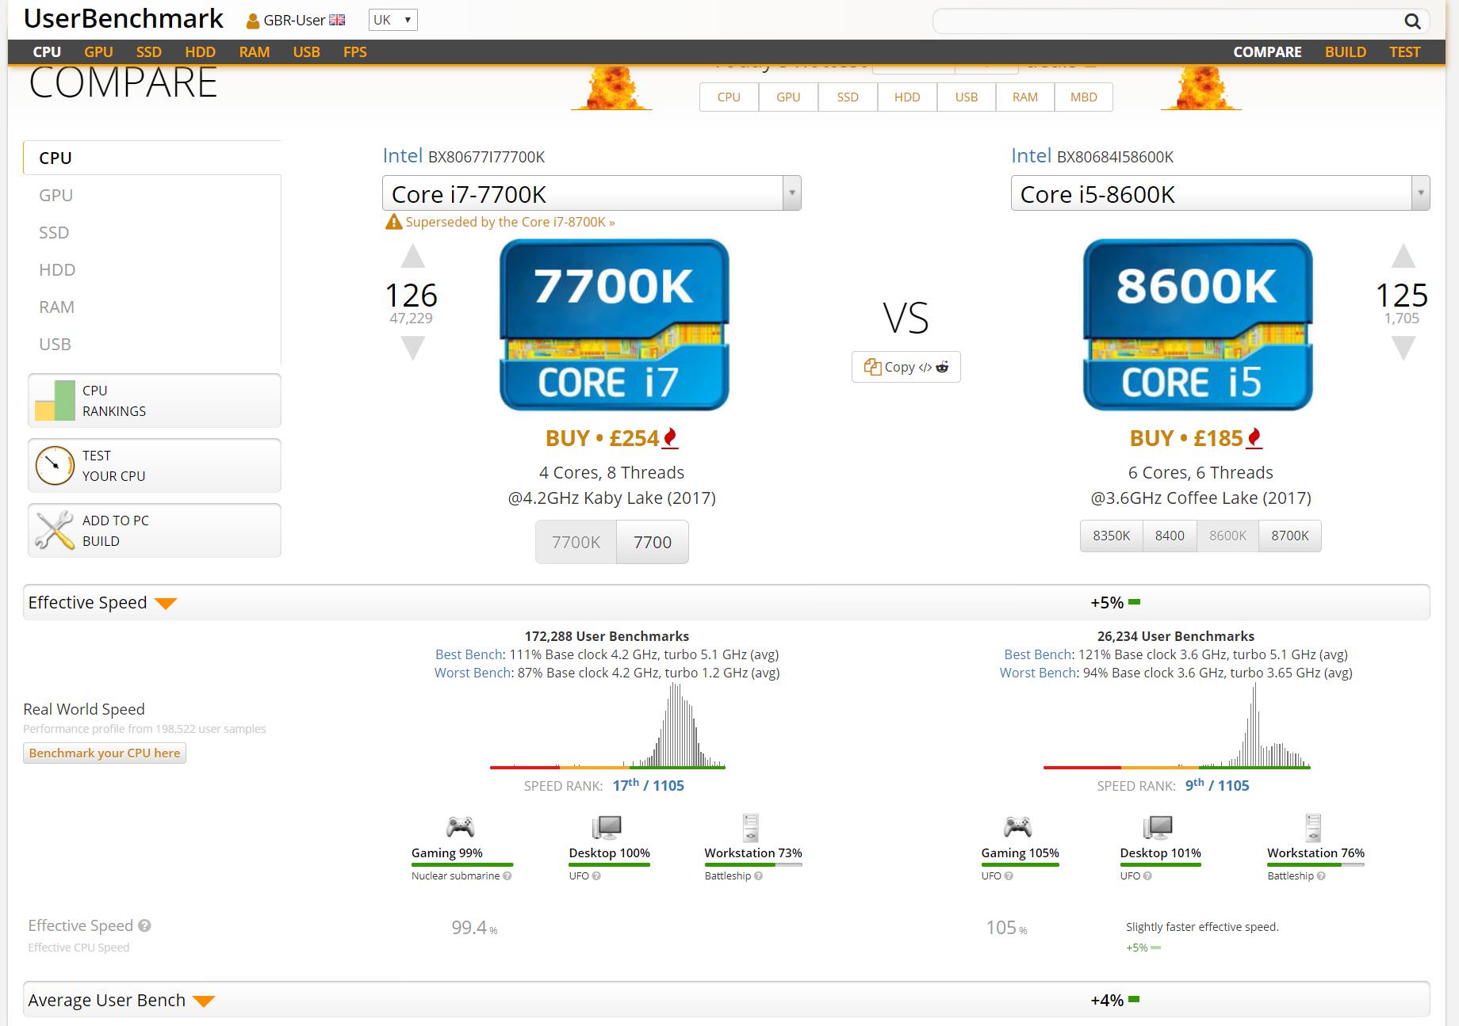Click the i5 Desktop monitor icon
1459x1026 pixels.
click(1158, 827)
